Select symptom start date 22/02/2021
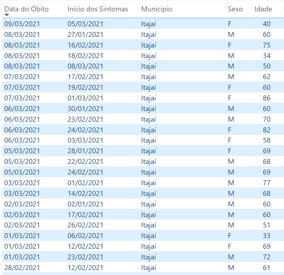Viewport: 284px width, 275px height. point(85,162)
